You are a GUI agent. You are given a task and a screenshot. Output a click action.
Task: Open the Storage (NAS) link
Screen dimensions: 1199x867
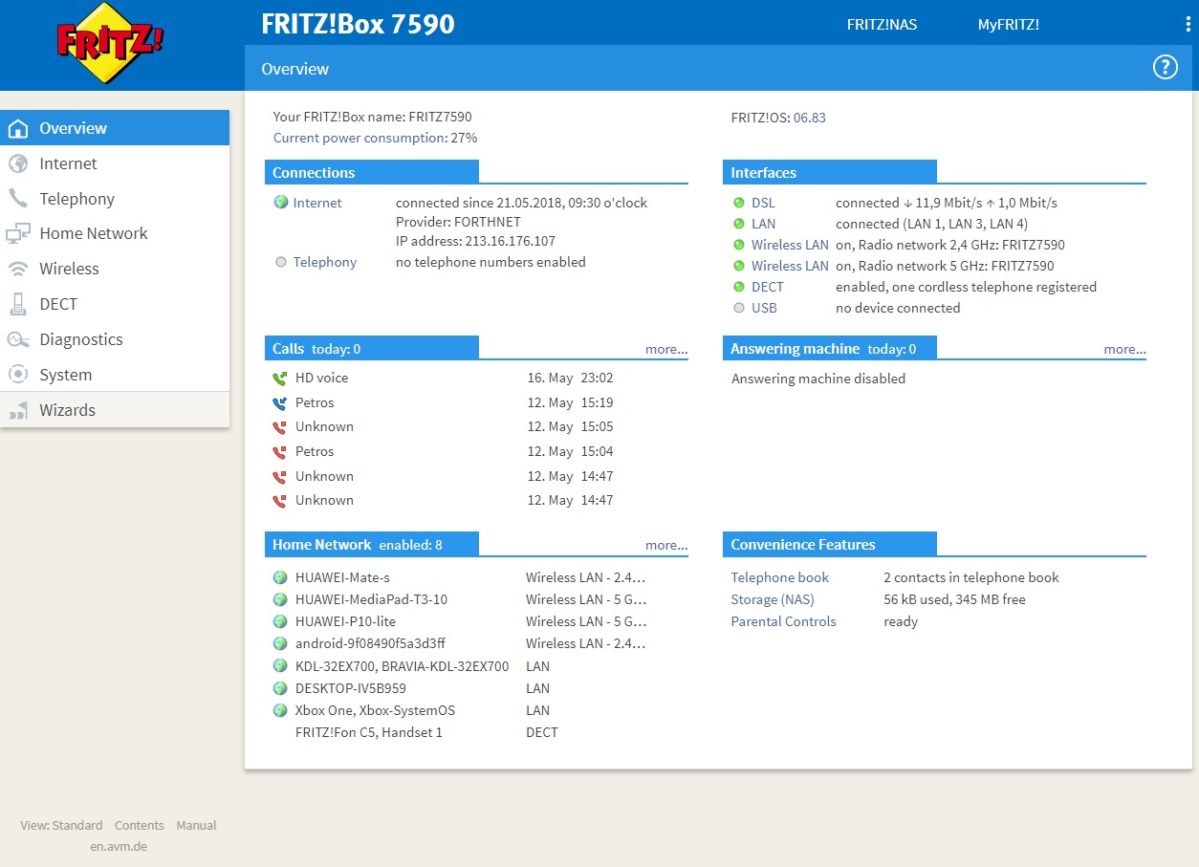[773, 599]
